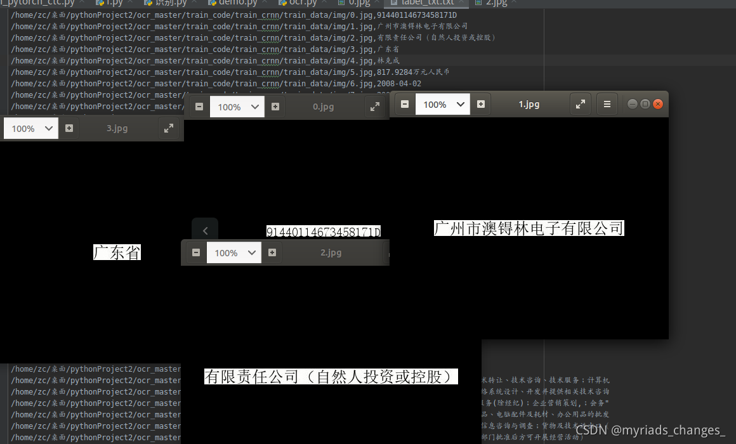Click the 有限责任公司 image in 2.jpg viewer
736x444 pixels.
point(331,376)
